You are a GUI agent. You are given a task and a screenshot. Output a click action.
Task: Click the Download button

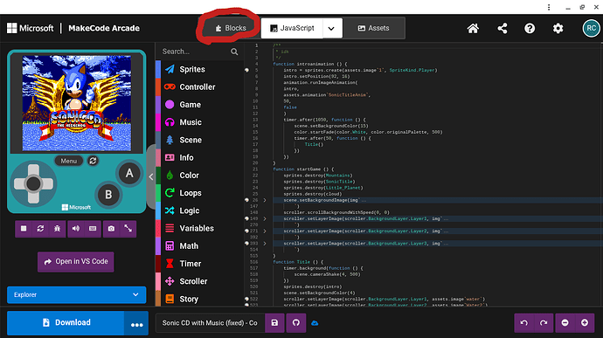pyautogui.click(x=66, y=322)
